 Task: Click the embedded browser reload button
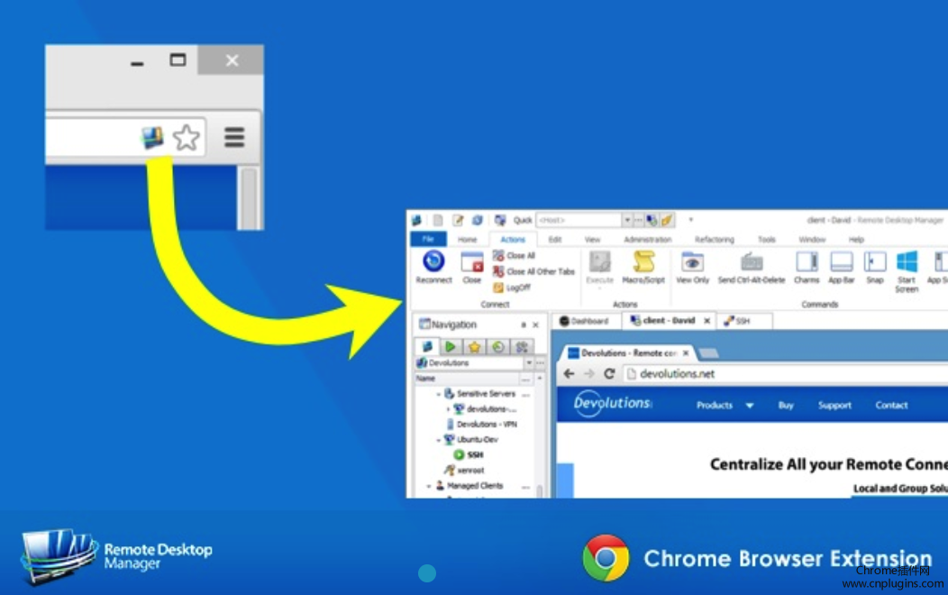[609, 374]
